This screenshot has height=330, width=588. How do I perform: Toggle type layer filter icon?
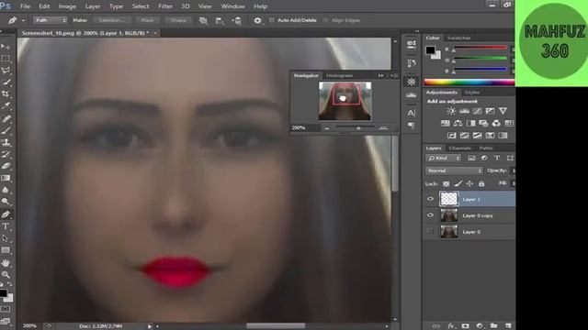pyautogui.click(x=497, y=159)
